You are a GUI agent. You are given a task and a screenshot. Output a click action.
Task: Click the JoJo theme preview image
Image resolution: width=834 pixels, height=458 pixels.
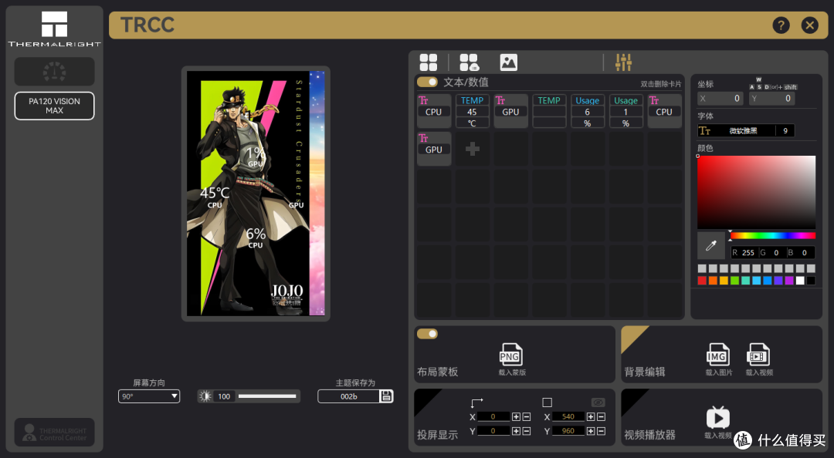(x=256, y=194)
